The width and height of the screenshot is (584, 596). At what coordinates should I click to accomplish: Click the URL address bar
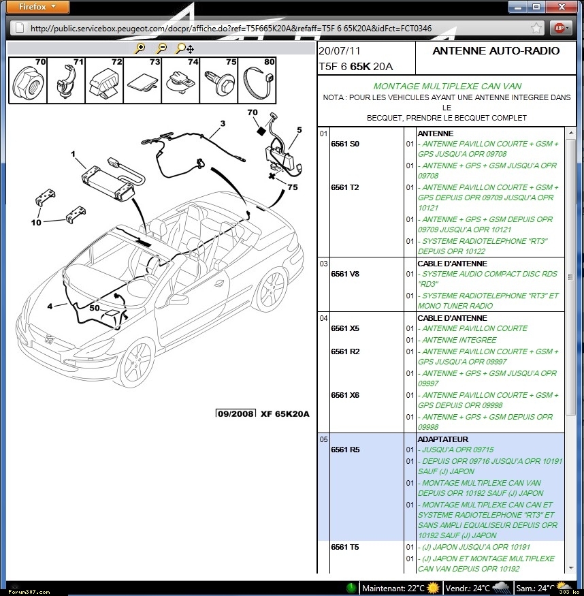pyautogui.click(x=272, y=28)
